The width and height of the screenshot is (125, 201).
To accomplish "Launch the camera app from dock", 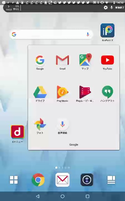I will (87, 180).
